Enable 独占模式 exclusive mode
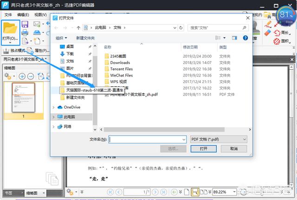Image resolution: width=297 pixels, height=200 pixels. click(14, 51)
